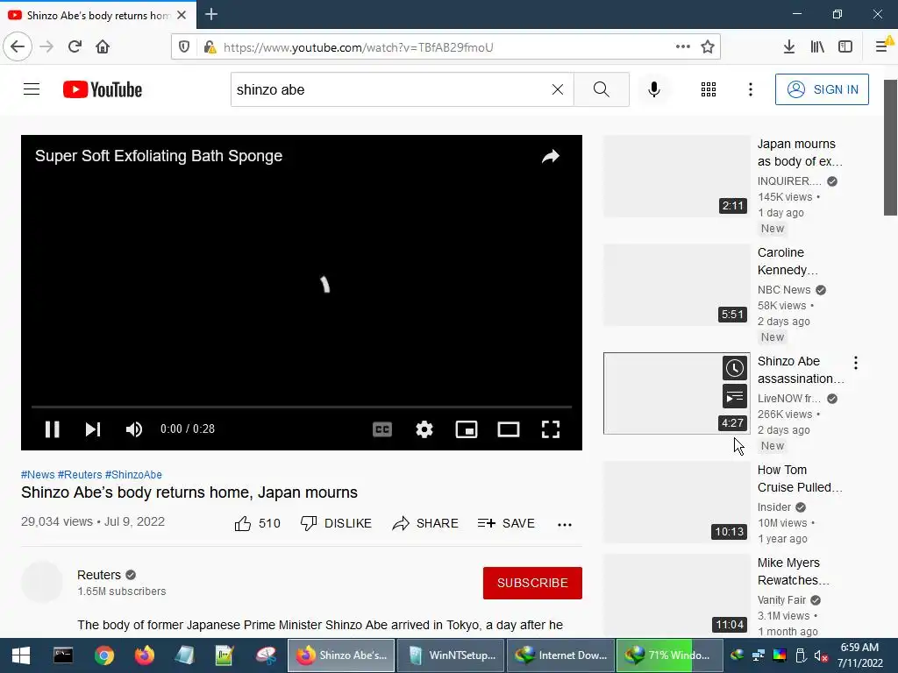This screenshot has width=898, height=673.
Task: Click the Reuters channel avatar
Action: [42, 582]
